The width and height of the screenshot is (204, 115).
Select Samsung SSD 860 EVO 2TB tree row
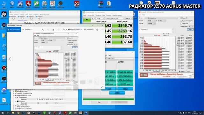click(24, 94)
